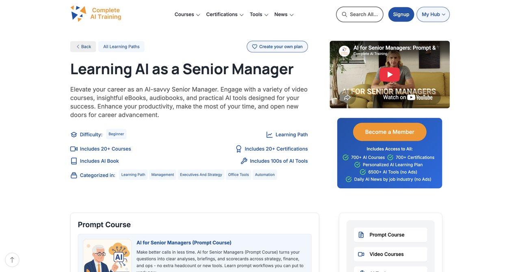520x272 pixels.
Task: Open the My Hub dropdown
Action: tap(433, 14)
